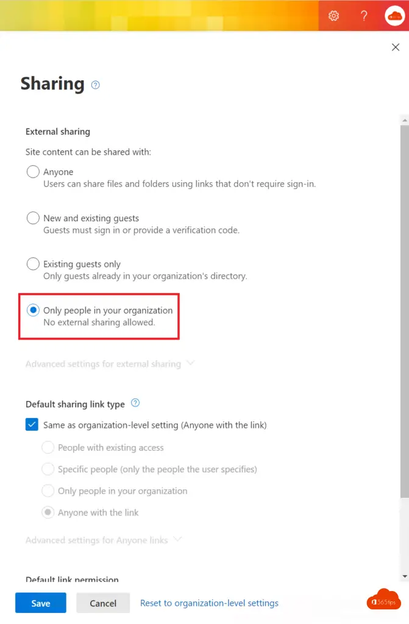Screen dimensions: 409x624
Task: Click the scrollbar down arrow
Action: pos(404,576)
